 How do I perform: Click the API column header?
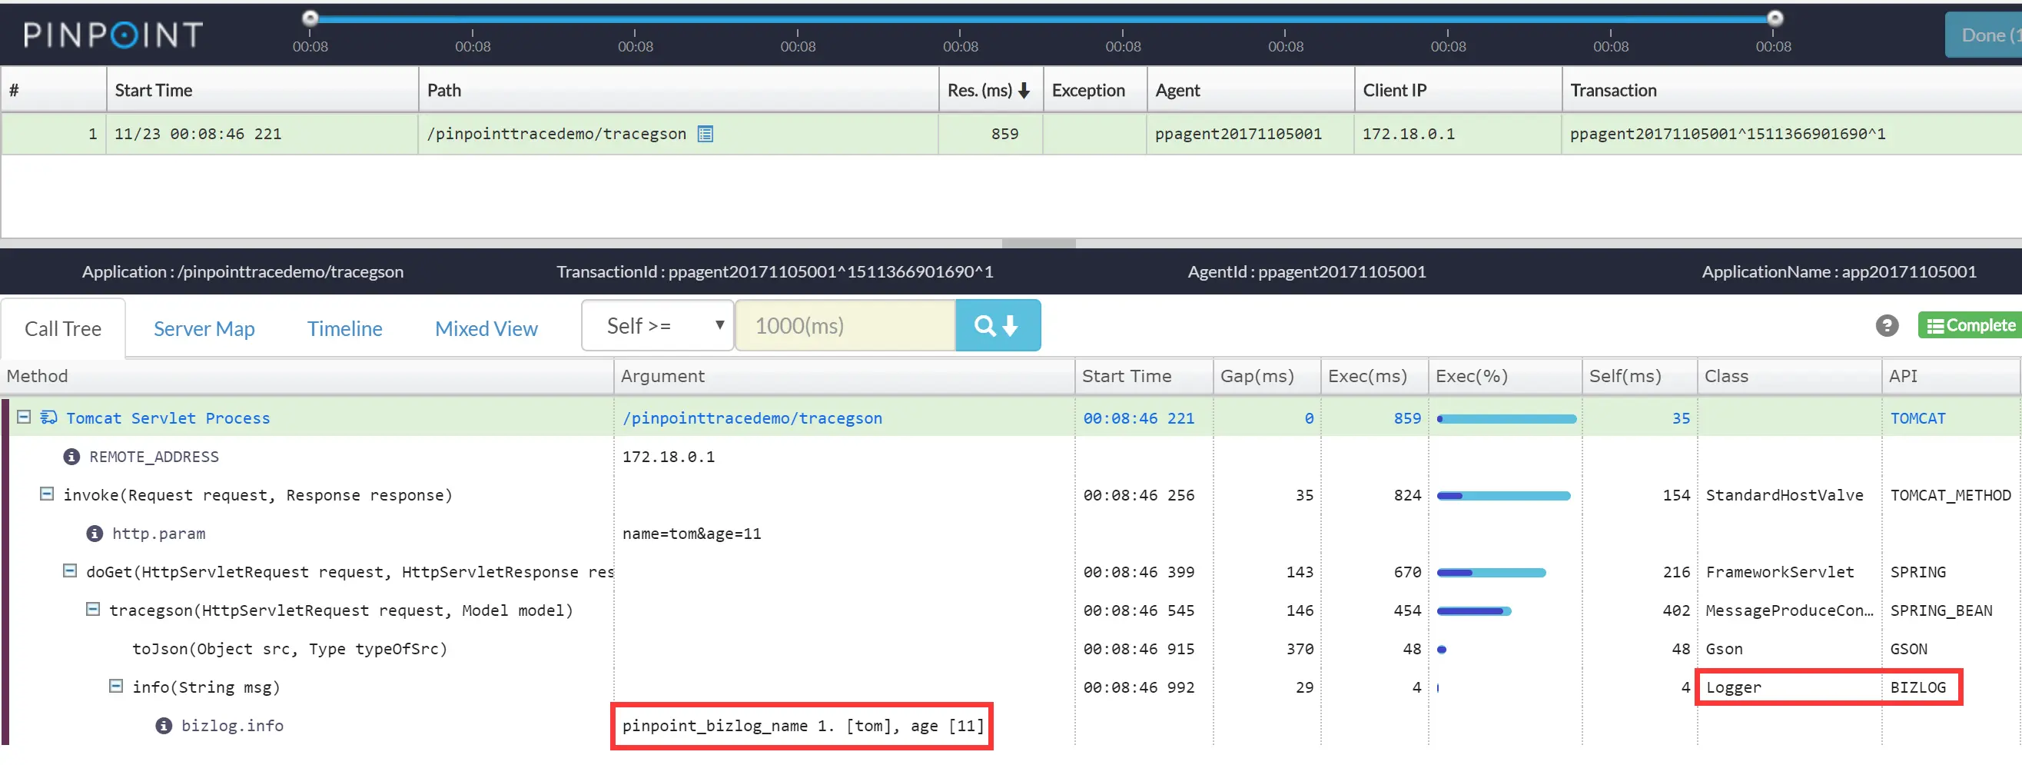click(x=1951, y=376)
